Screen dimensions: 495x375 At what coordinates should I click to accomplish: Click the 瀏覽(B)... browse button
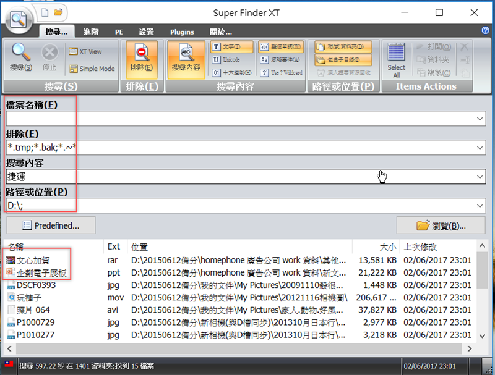point(441,225)
